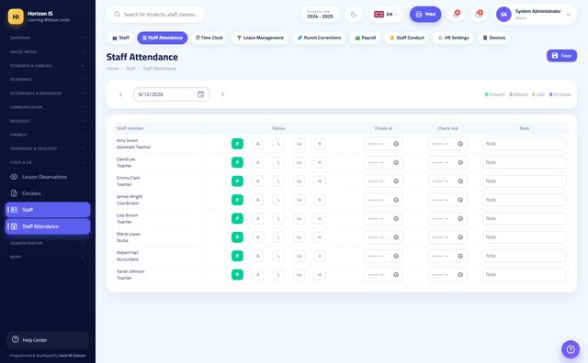This screenshot has height=363, width=588.
Task: Mark Emma Clark as Late (L)
Action: coord(278,181)
